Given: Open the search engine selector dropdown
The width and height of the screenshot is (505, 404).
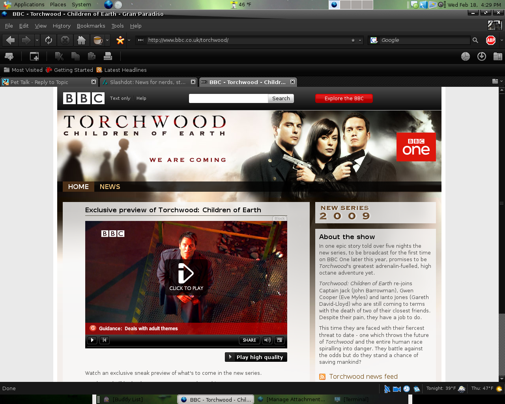Looking at the screenshot, I should point(374,40).
